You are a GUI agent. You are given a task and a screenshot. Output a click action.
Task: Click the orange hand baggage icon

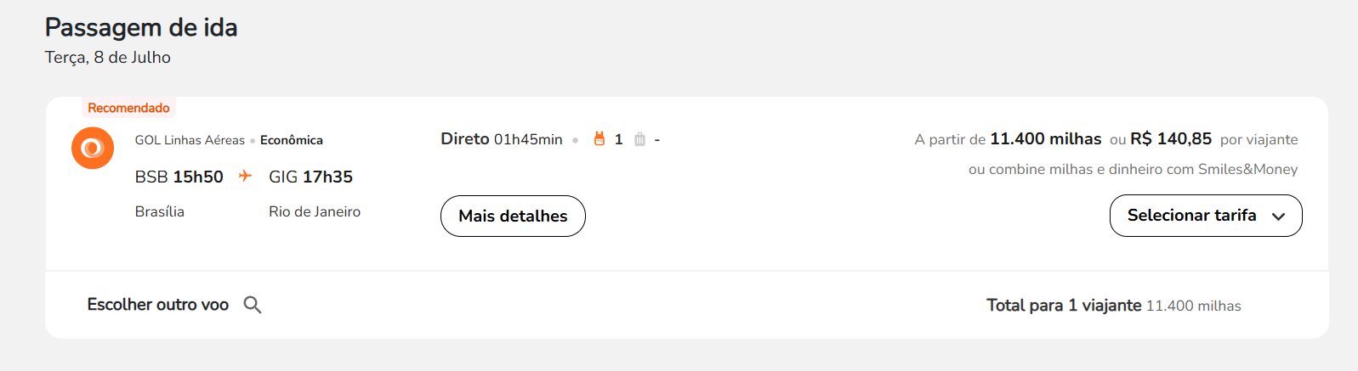[x=599, y=139]
